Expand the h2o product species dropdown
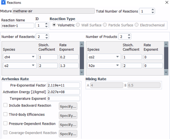The image size is (170, 139). [x=104, y=66]
